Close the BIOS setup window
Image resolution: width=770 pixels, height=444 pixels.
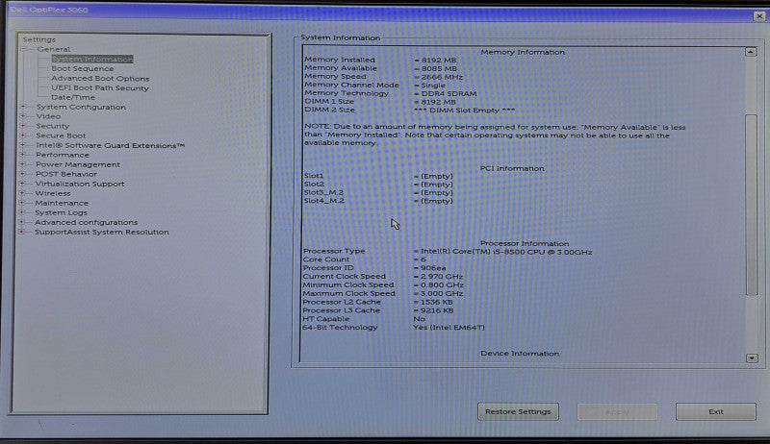tap(758, 16)
